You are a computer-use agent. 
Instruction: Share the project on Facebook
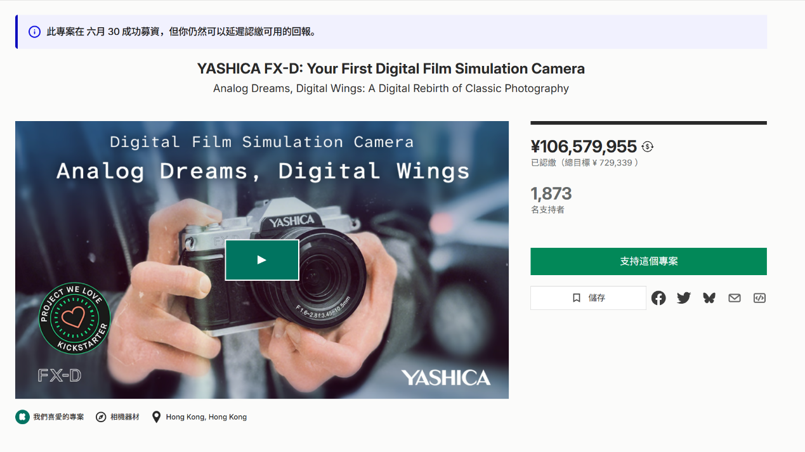(x=658, y=298)
